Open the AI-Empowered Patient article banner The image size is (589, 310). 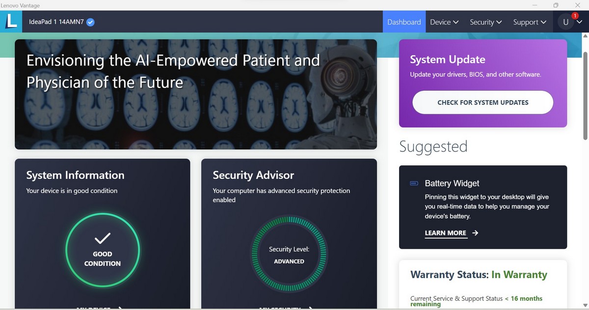[x=196, y=94]
